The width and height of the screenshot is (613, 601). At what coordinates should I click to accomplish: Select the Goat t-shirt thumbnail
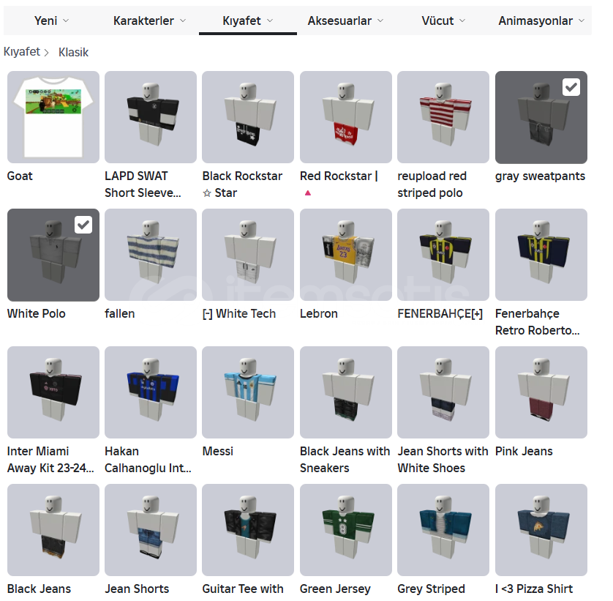[x=53, y=117]
